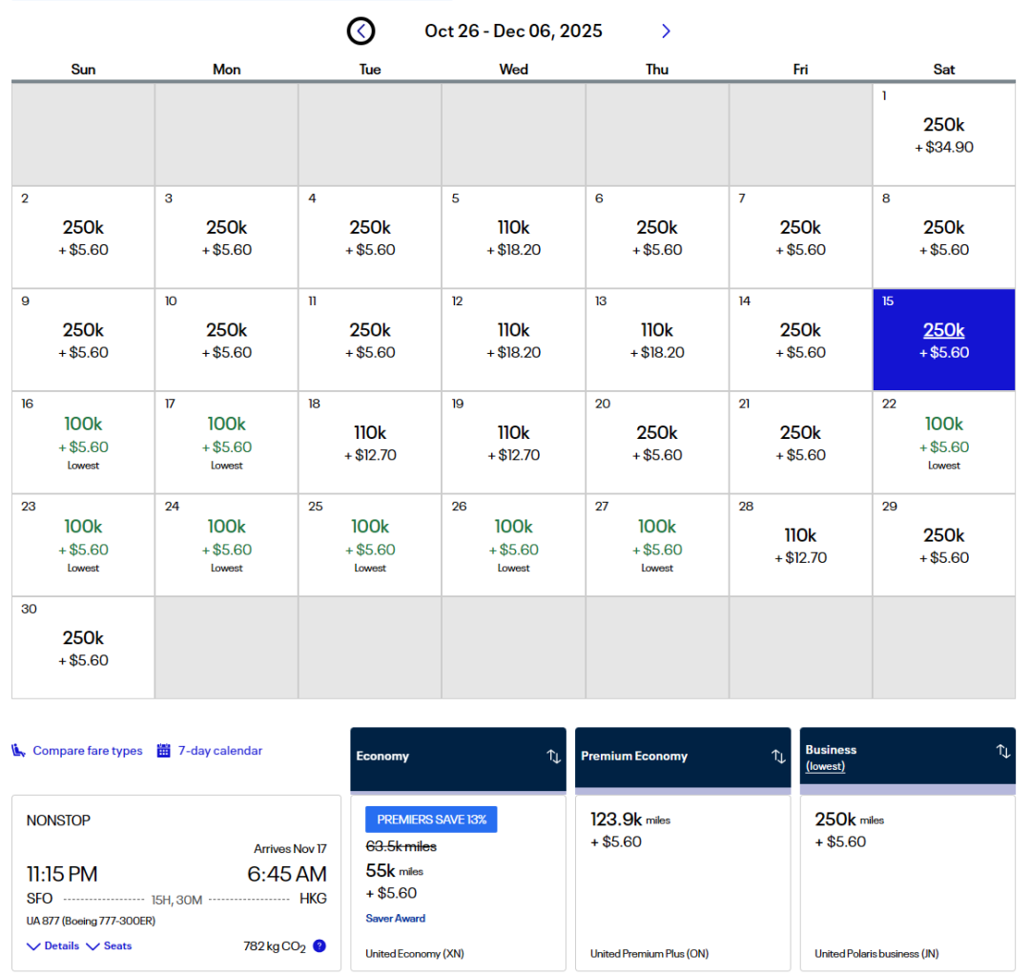Click the previous month circled arrow

coord(360,31)
